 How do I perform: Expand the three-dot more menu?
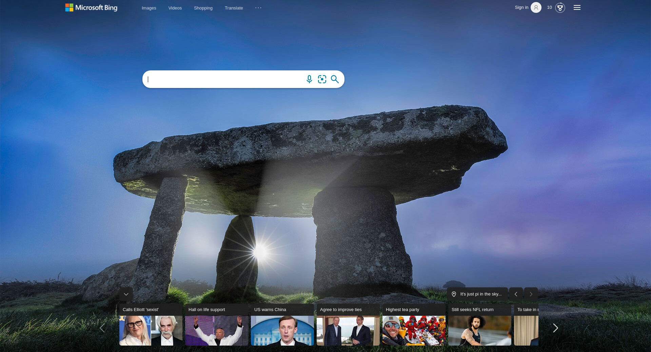click(258, 8)
